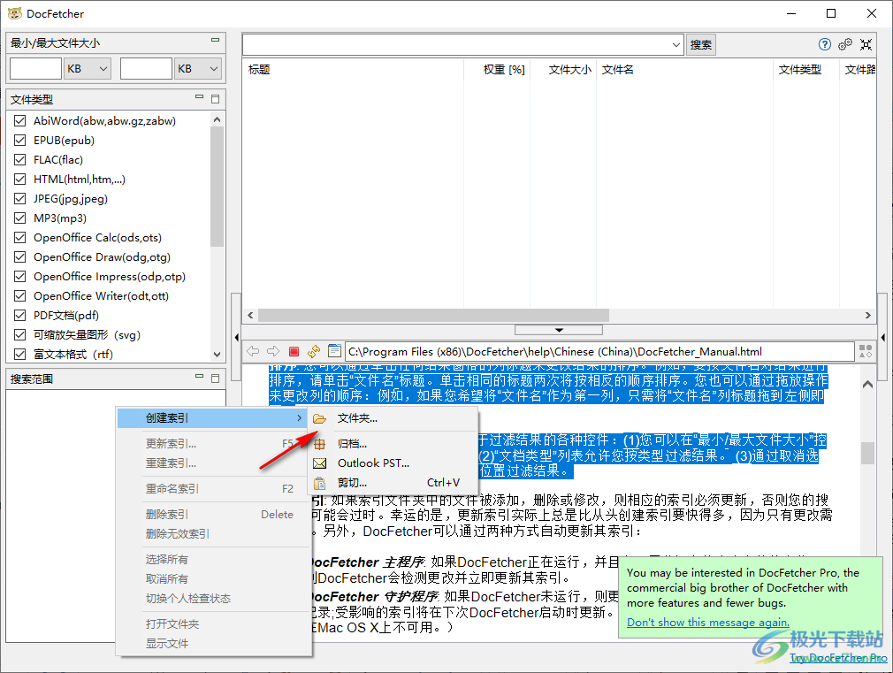This screenshot has width=893, height=673.
Task: Select Delete Index menu entry
Action: tap(214, 514)
